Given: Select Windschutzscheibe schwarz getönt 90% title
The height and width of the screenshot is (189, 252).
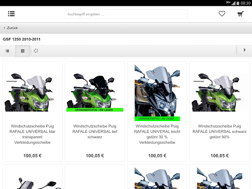Looking at the screenshot, I should pyautogui.click(x=220, y=131).
